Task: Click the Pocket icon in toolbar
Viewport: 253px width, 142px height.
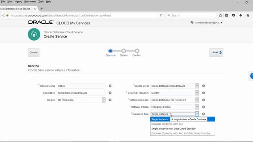Action: (x=234, y=15)
